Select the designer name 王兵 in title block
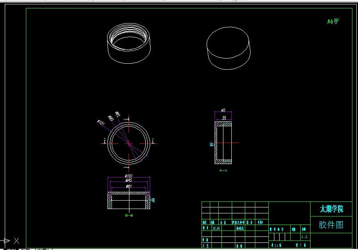 coord(216,228)
